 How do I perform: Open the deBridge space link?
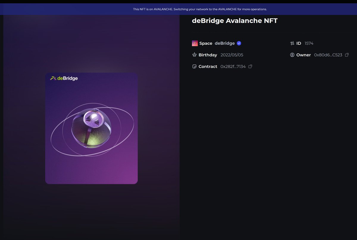[x=225, y=43]
